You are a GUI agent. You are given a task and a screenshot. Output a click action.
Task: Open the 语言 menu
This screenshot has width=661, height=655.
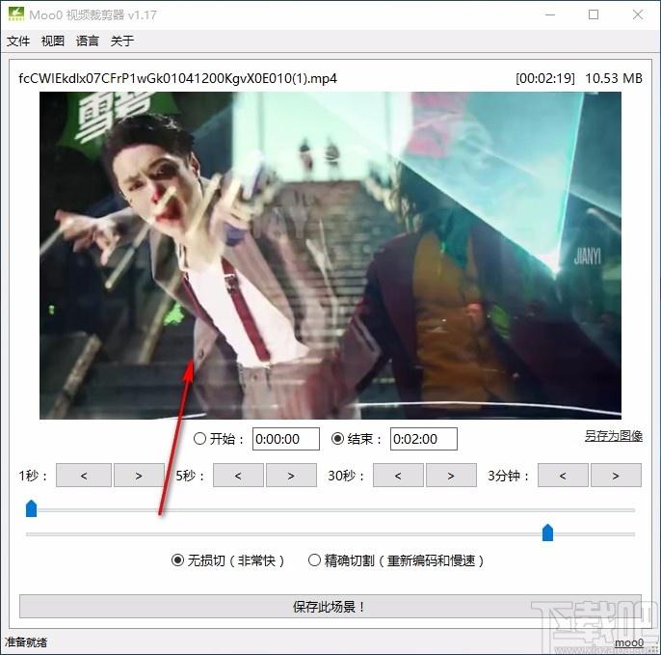pos(88,41)
